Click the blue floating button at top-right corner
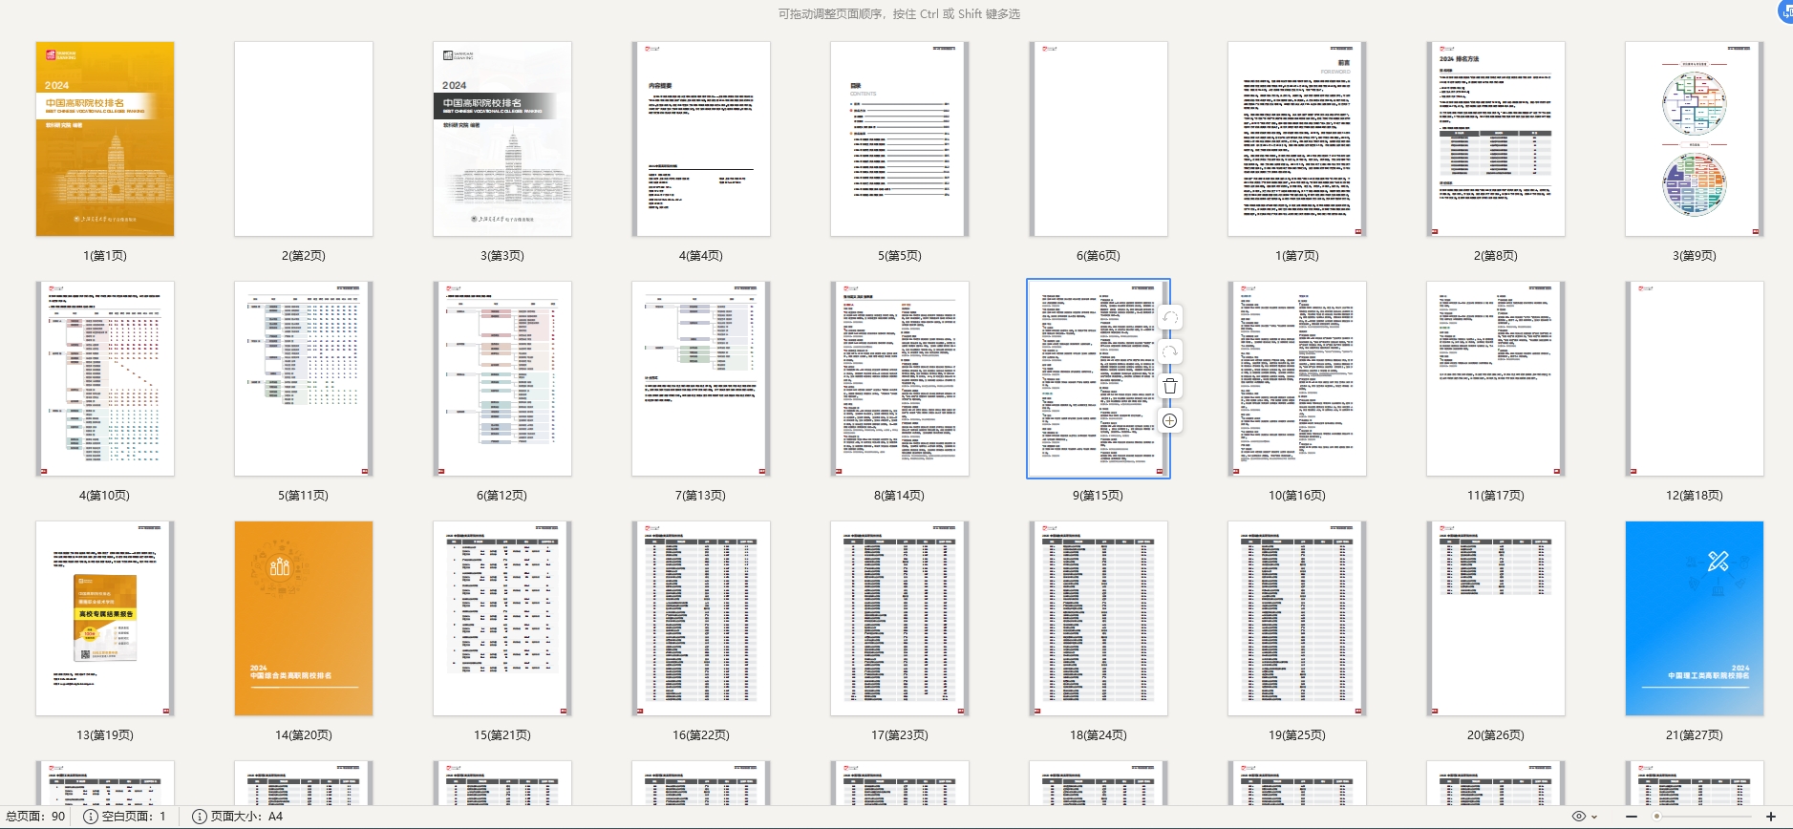The image size is (1793, 829). [x=1785, y=11]
